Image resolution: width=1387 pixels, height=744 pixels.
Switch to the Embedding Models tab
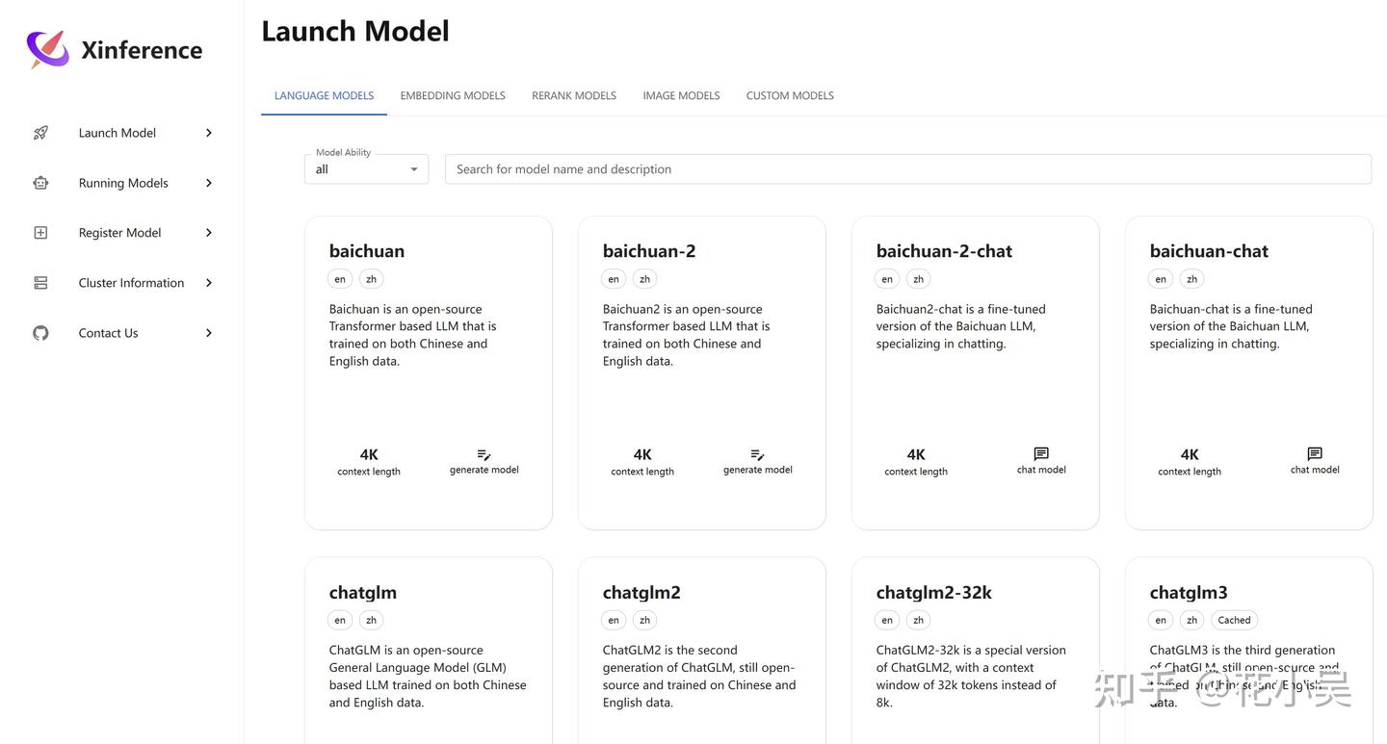coord(453,95)
